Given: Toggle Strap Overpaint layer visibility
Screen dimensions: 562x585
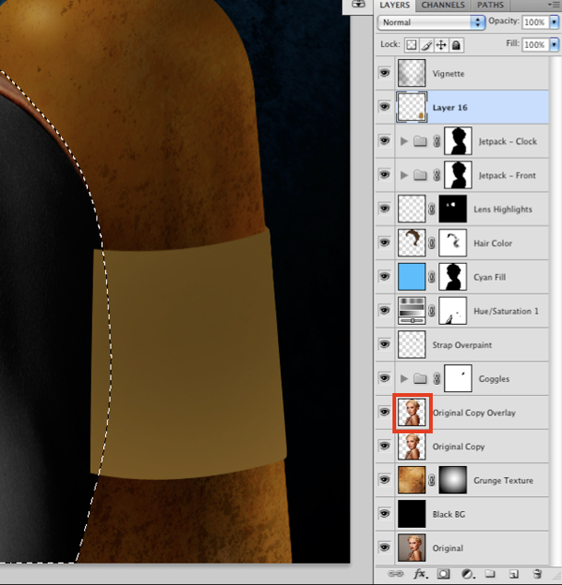Looking at the screenshot, I should click(384, 344).
